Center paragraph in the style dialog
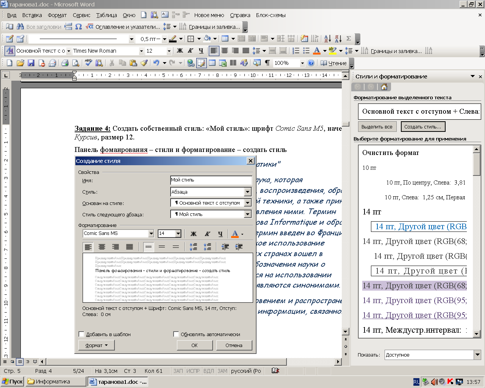Viewport: 485px width, 388px height. (102, 247)
